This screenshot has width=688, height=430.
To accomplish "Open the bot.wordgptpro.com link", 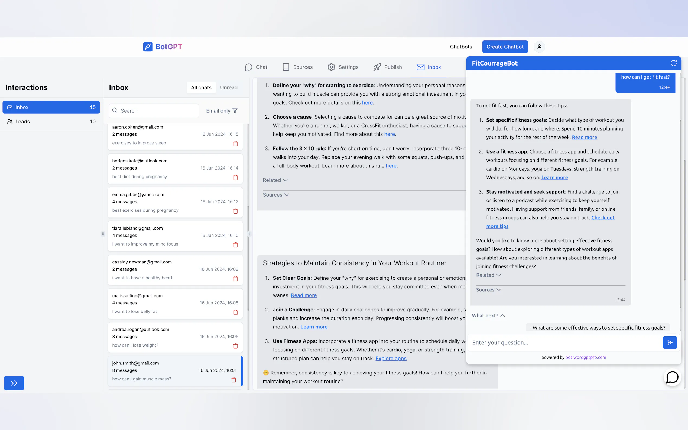I will point(586,357).
